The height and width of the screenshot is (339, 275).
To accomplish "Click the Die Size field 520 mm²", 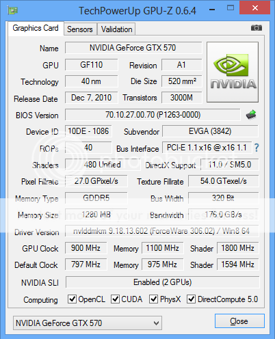I will 182,81.
